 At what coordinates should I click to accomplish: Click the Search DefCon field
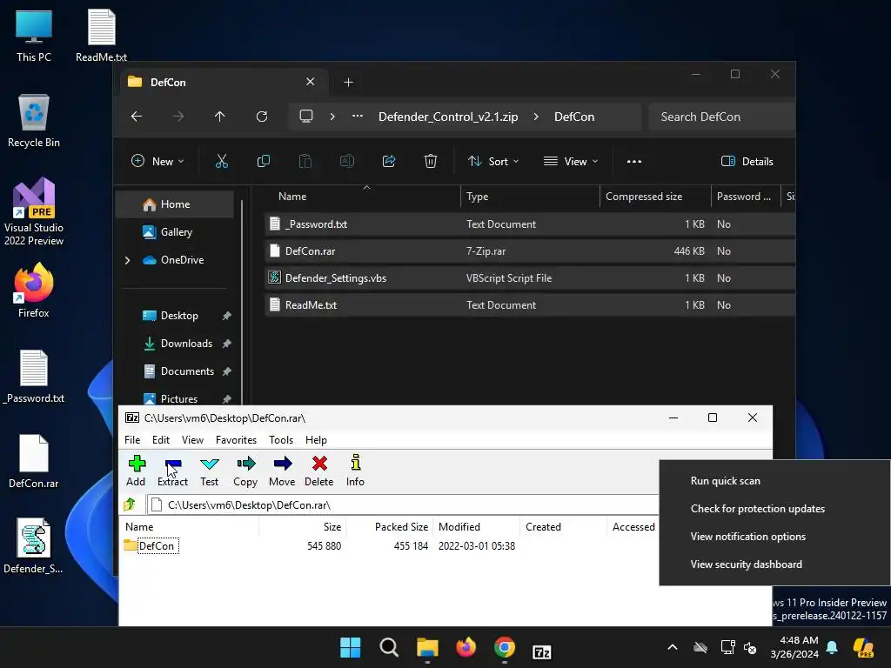click(x=721, y=117)
